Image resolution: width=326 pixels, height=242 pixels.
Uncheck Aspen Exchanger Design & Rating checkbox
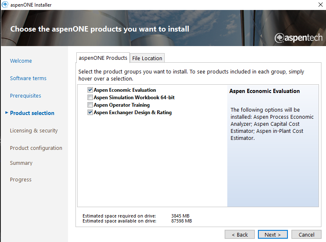tap(90, 112)
